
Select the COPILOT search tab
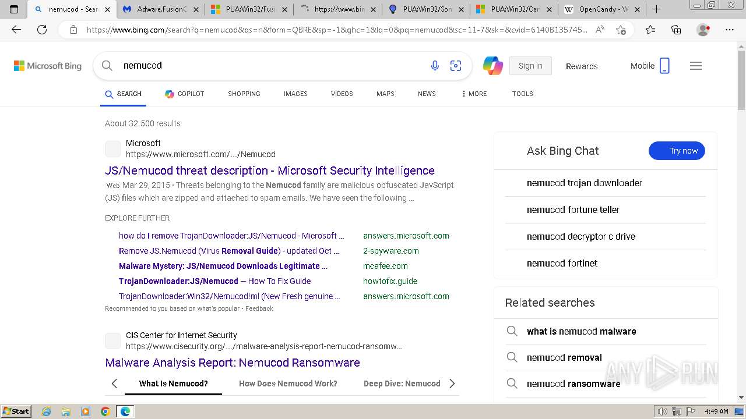(185, 94)
